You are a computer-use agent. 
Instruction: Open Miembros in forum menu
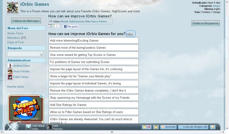[x=14, y=38]
